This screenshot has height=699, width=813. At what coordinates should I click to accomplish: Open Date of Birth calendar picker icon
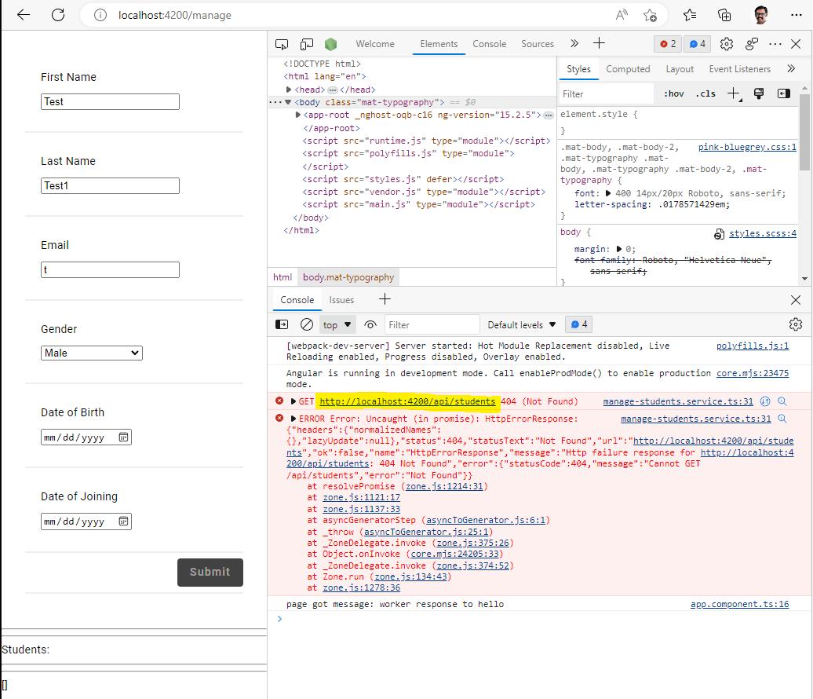123,437
